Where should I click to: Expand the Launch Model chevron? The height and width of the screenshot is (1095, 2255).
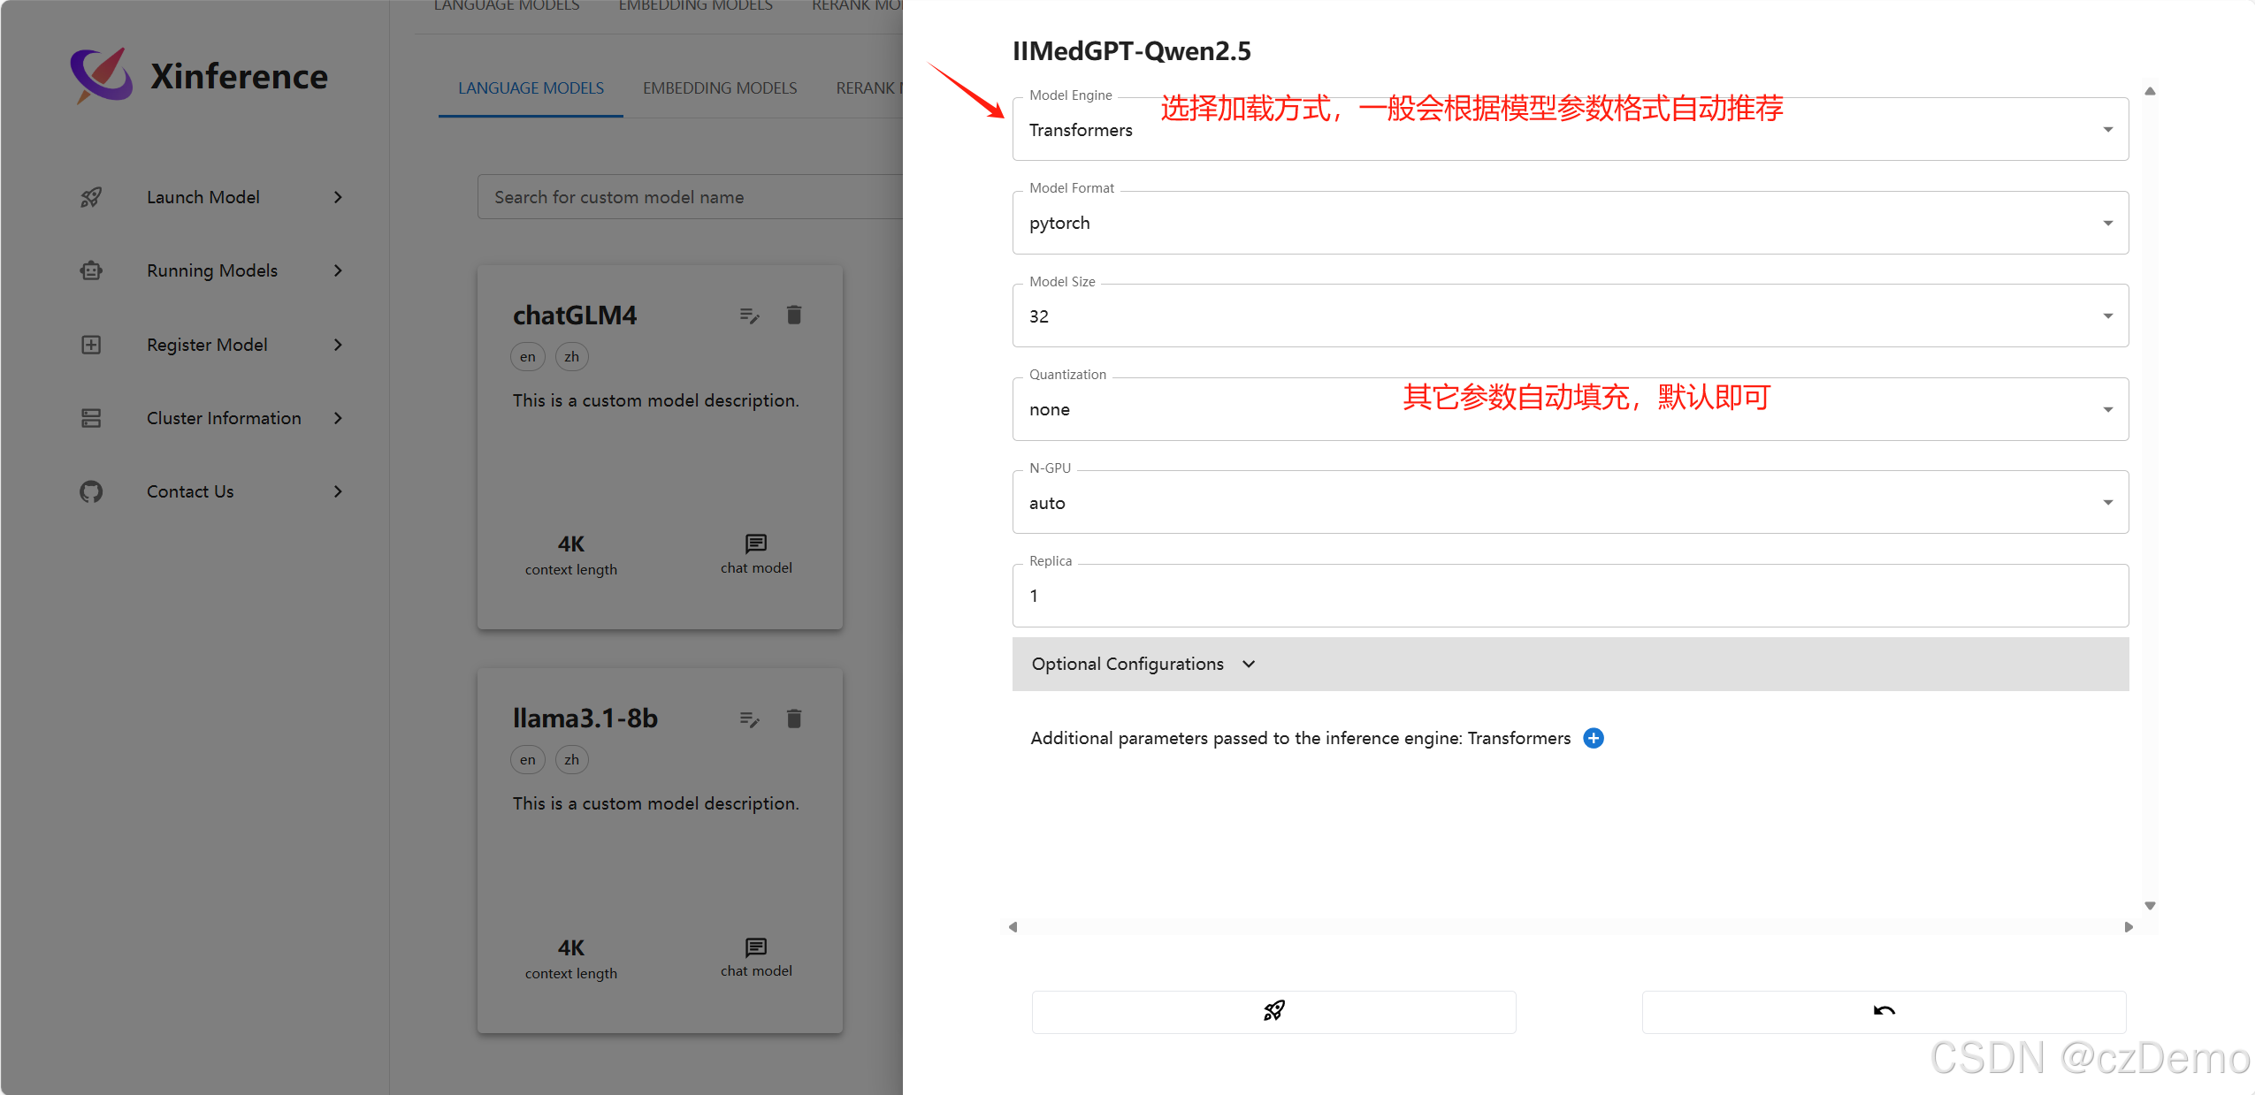pos(338,197)
